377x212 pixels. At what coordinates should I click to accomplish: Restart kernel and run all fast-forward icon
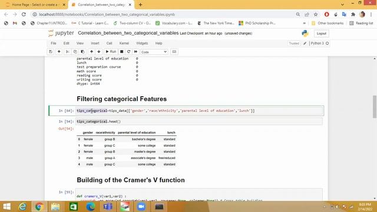pyautogui.click(x=135, y=52)
